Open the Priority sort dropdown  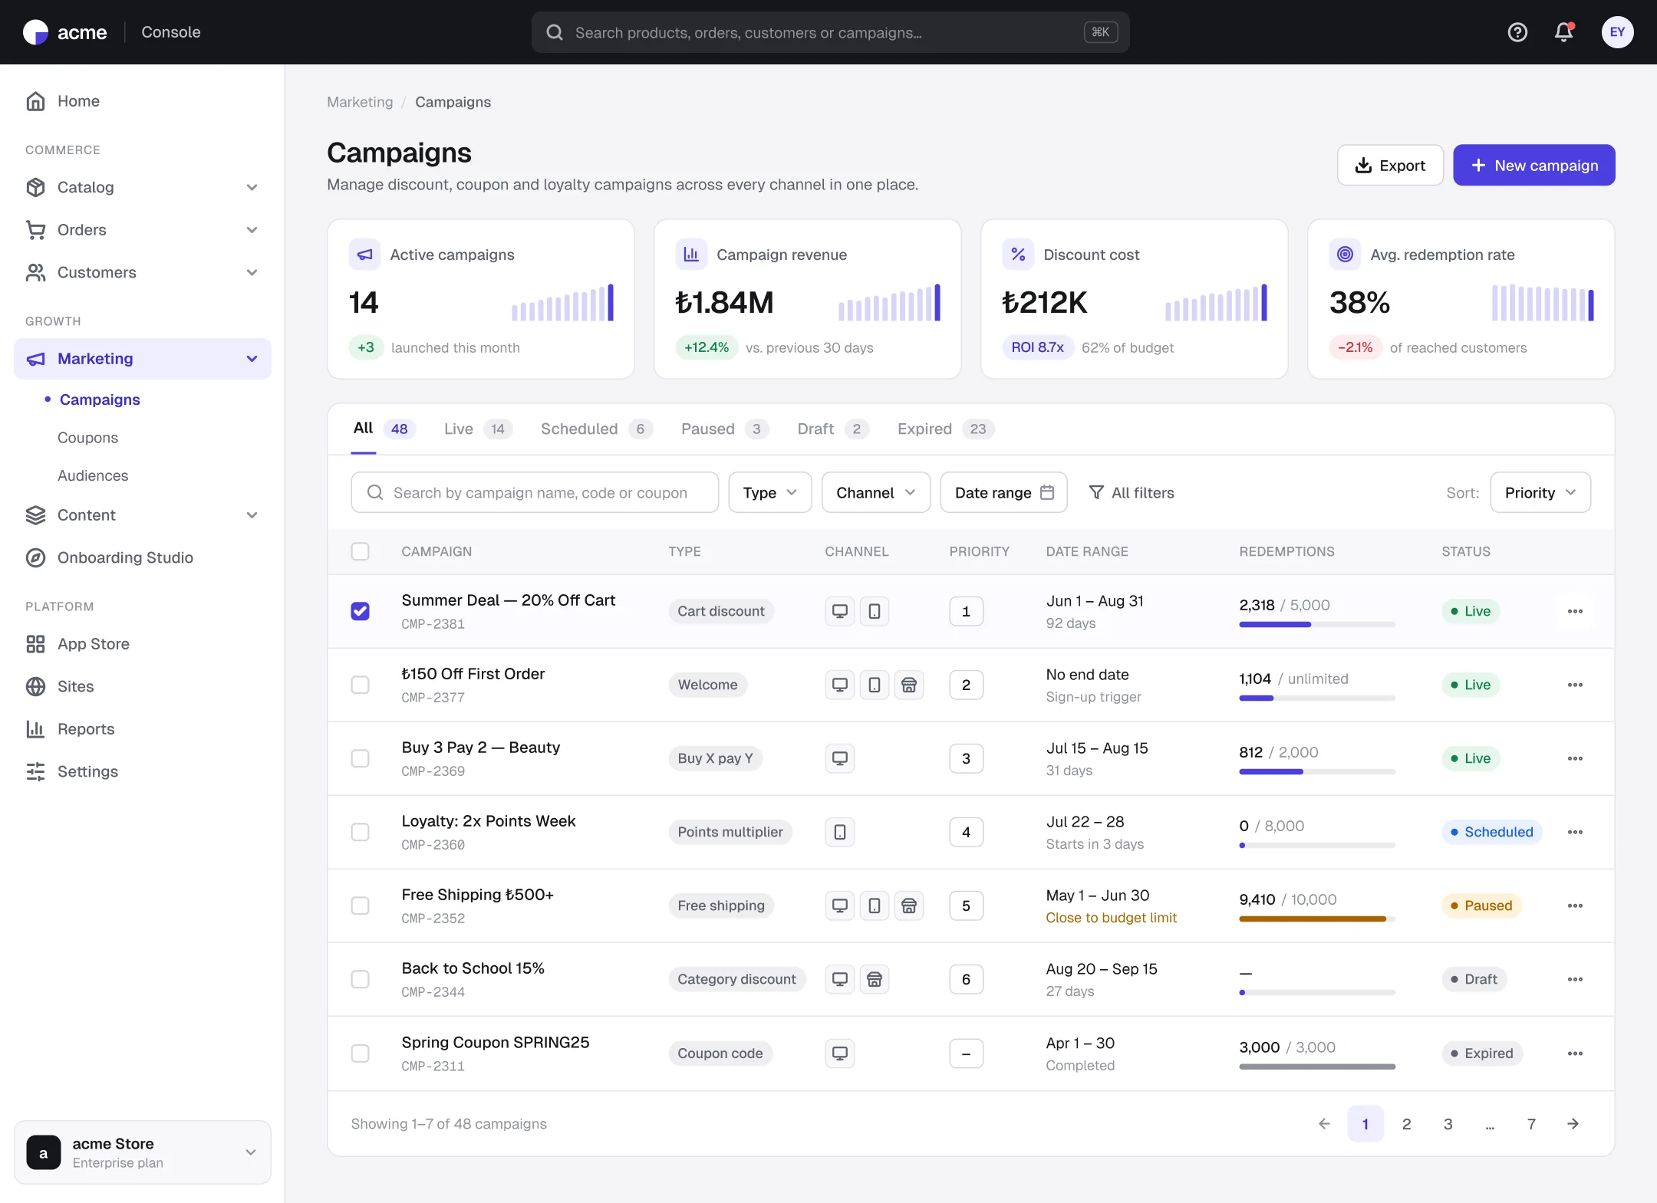1540,492
